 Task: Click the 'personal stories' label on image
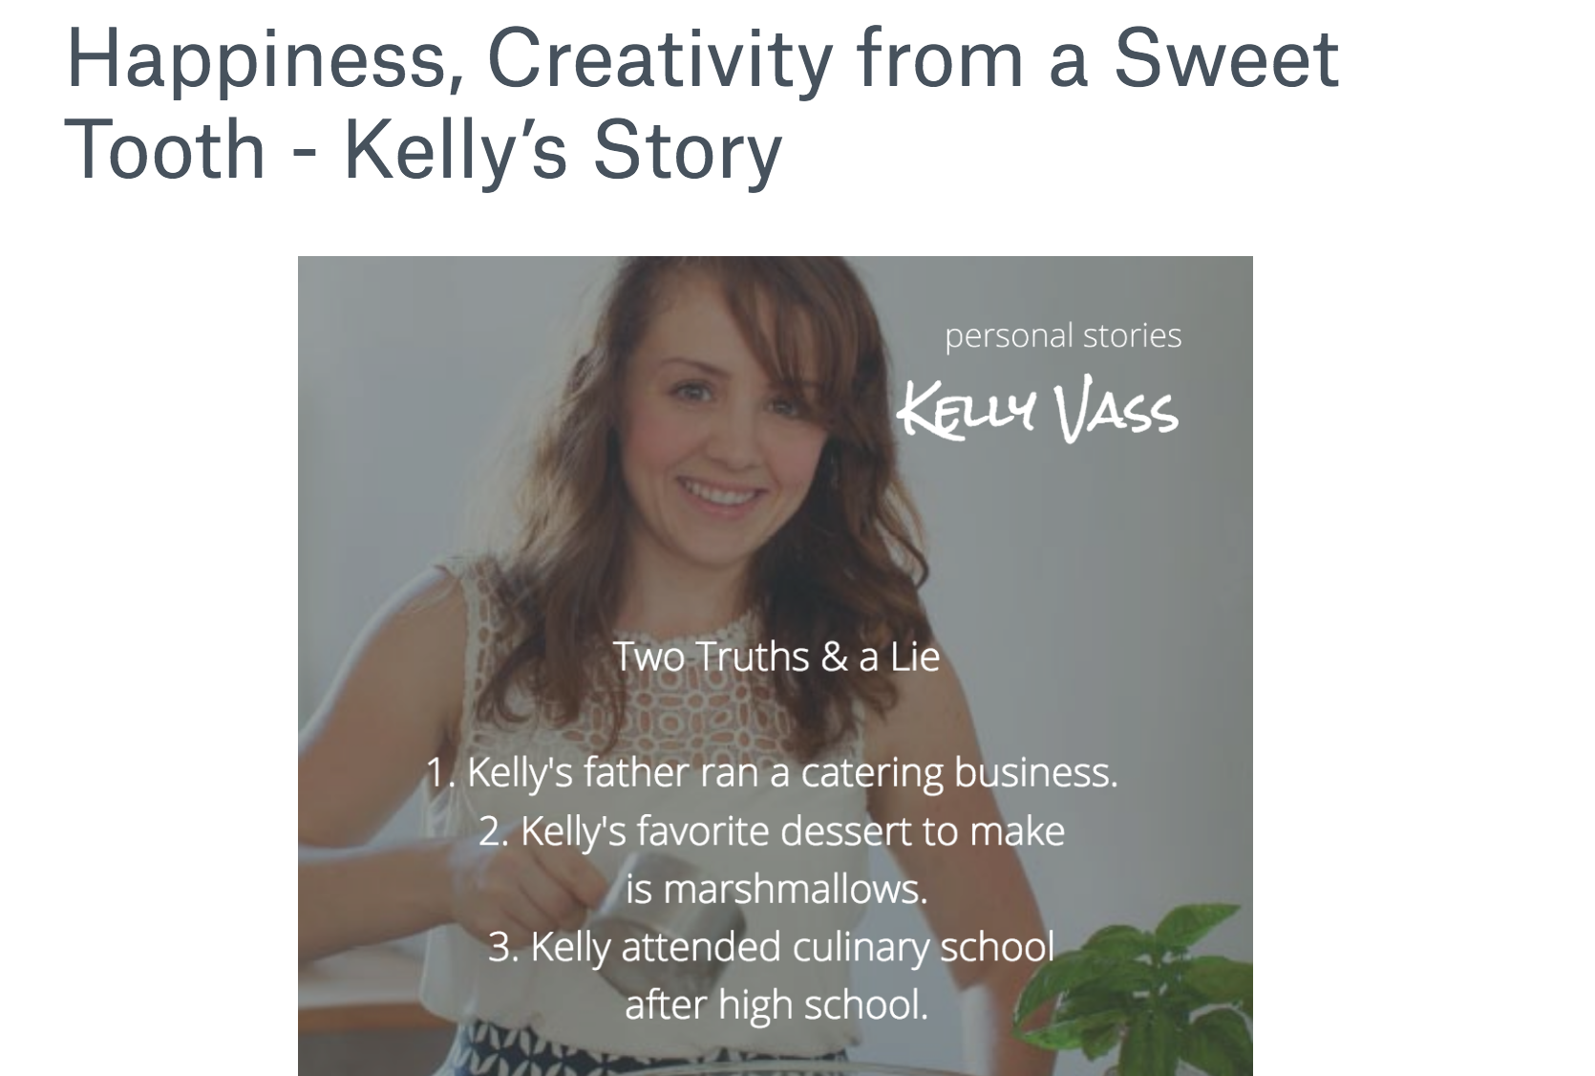pos(1063,335)
